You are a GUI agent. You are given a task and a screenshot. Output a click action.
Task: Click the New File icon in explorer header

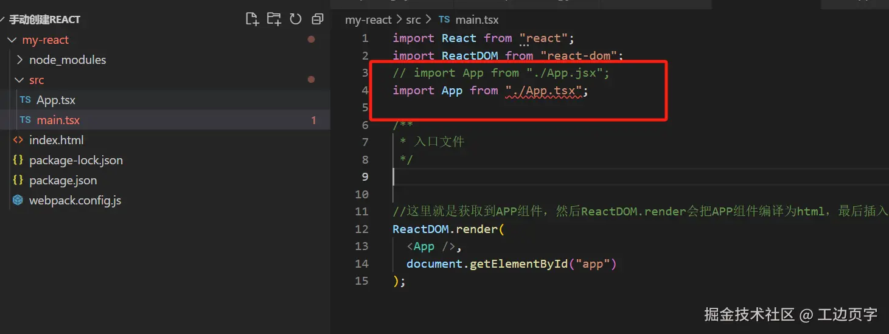coord(252,19)
